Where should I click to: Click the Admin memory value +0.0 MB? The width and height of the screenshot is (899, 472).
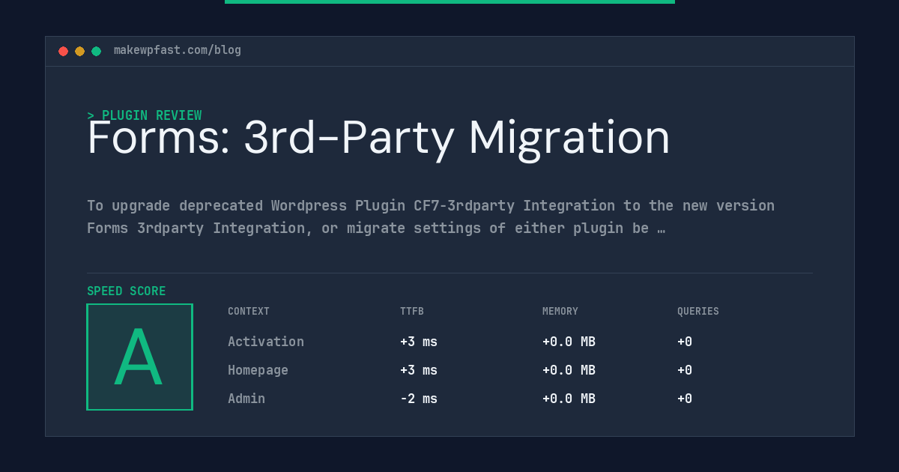[569, 399]
